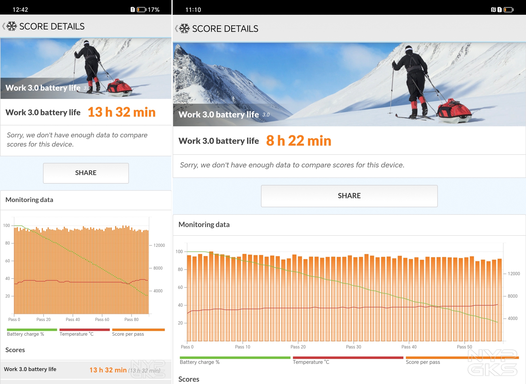Viewport: 526px width, 384px height.
Task: Tap NFC icon in right status bar
Action: [x=493, y=10]
